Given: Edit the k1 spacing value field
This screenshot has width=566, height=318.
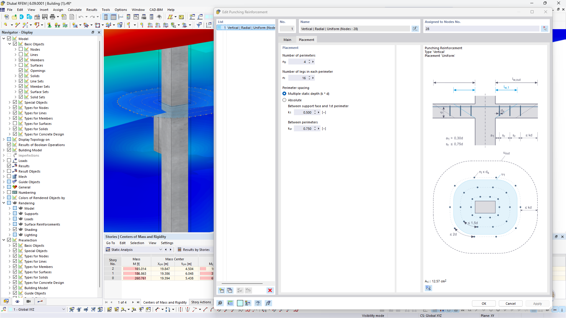Looking at the screenshot, I should [304, 112].
